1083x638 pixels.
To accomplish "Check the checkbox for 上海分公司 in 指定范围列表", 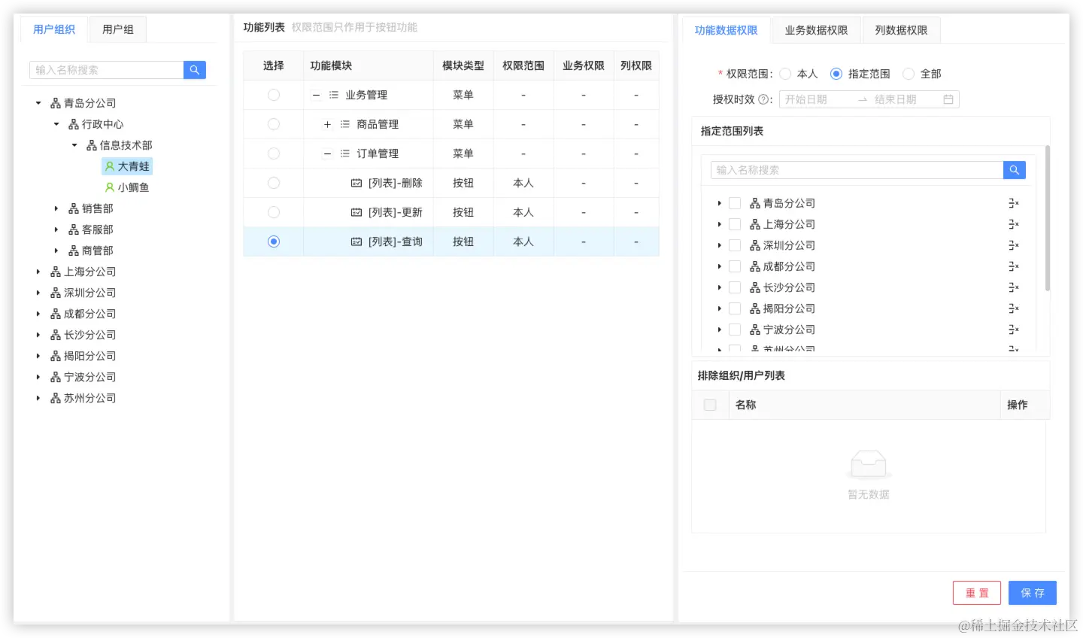I will pyautogui.click(x=735, y=223).
